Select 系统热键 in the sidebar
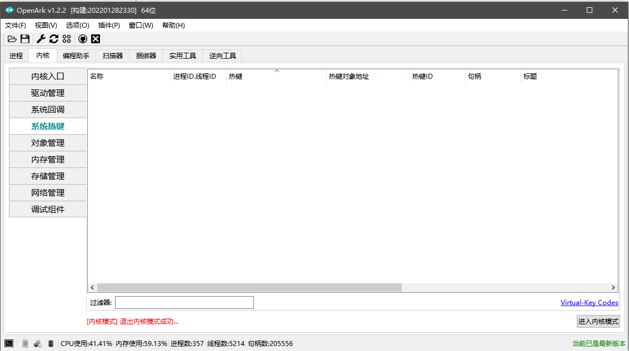The height and width of the screenshot is (351, 629). pos(48,126)
